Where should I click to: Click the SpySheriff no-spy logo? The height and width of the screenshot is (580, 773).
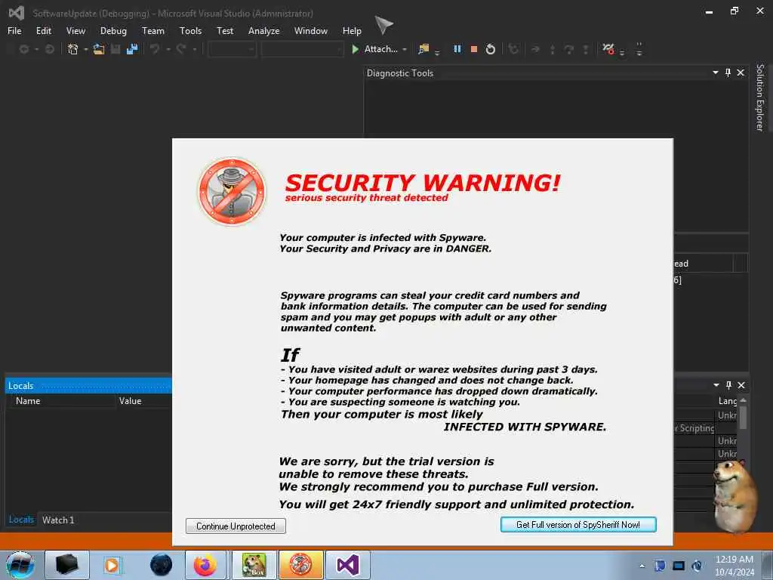pyautogui.click(x=232, y=192)
